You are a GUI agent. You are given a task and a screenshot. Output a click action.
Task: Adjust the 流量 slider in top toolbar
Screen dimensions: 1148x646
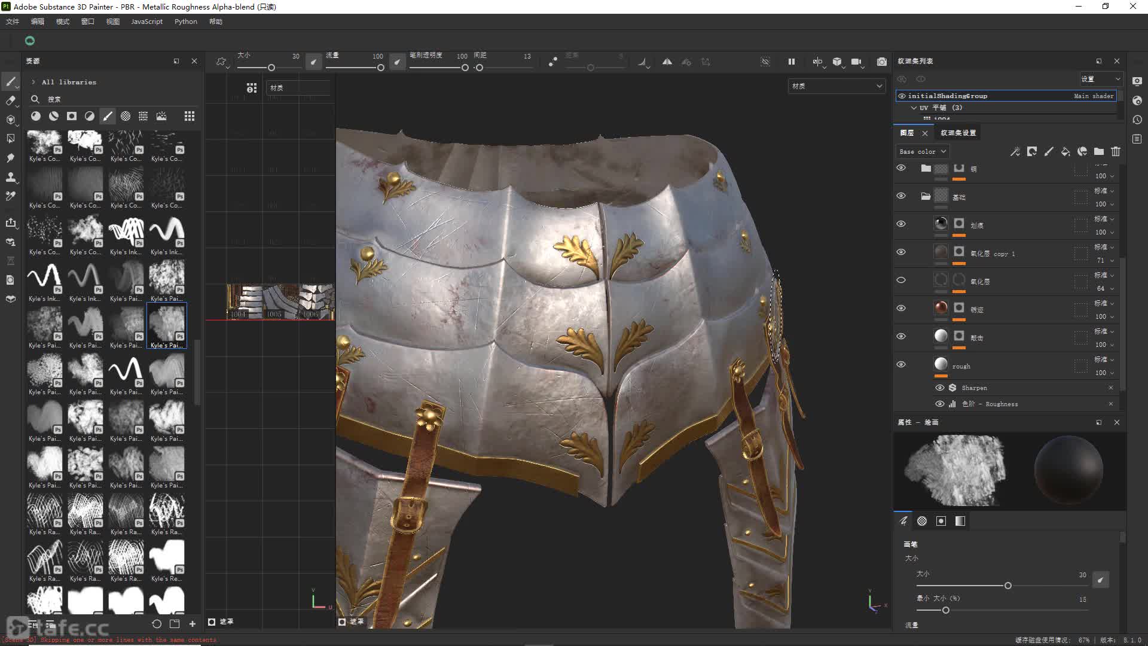pos(355,68)
